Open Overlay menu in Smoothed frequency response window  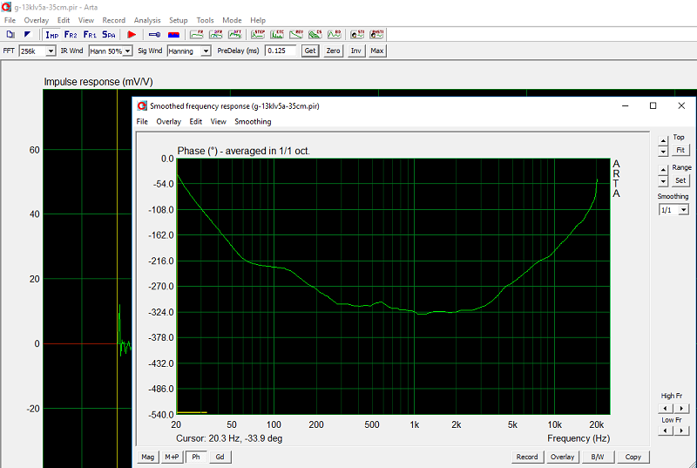coord(168,122)
